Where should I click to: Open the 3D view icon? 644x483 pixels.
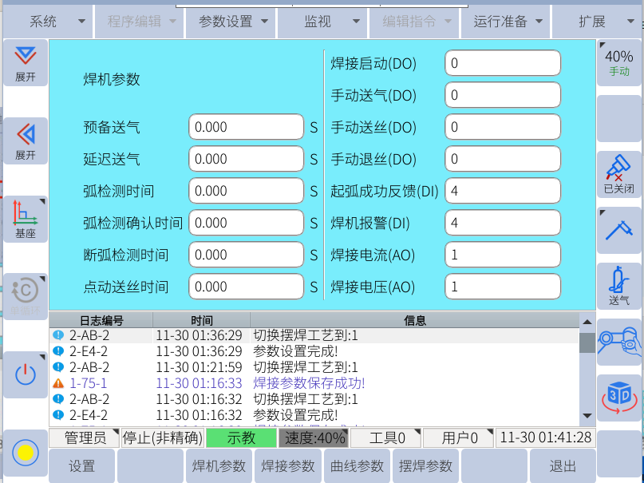pos(618,398)
